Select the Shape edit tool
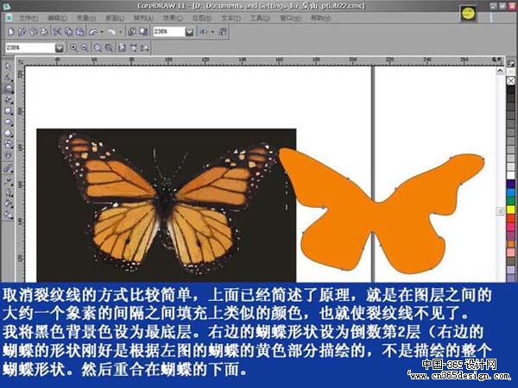This screenshot has width=518, height=388. pos(8,78)
